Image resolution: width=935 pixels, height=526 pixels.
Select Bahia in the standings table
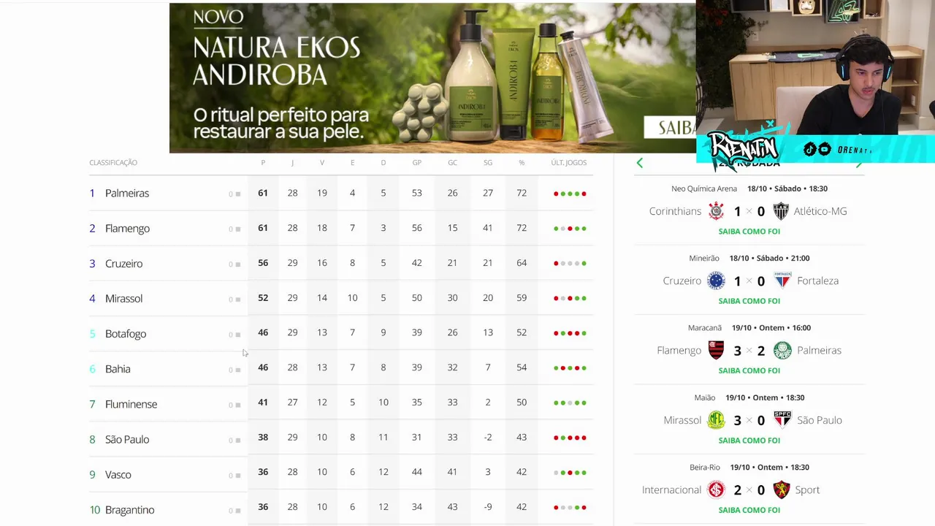point(118,369)
